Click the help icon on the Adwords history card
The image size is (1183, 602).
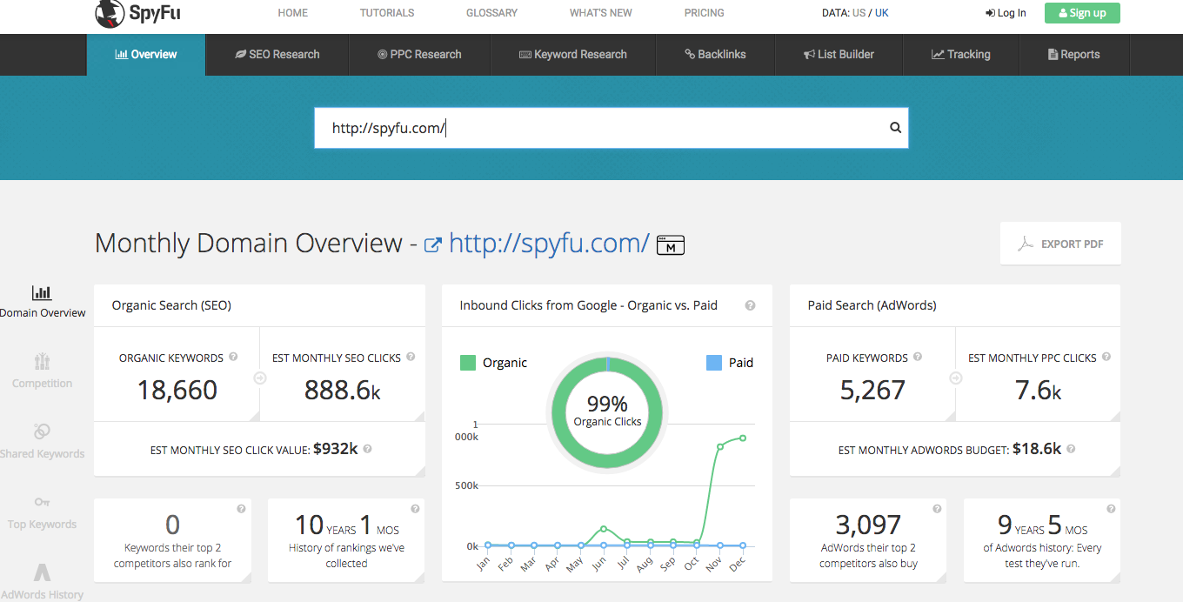(1111, 509)
